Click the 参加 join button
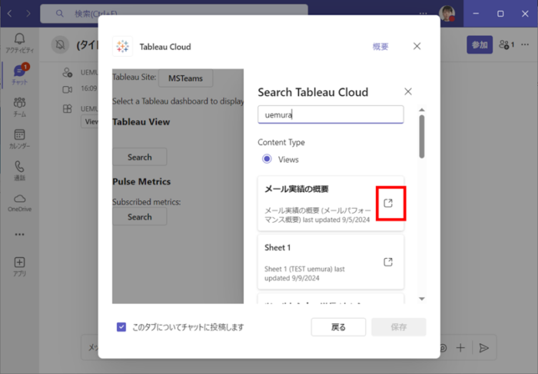538x374 pixels. tap(480, 45)
